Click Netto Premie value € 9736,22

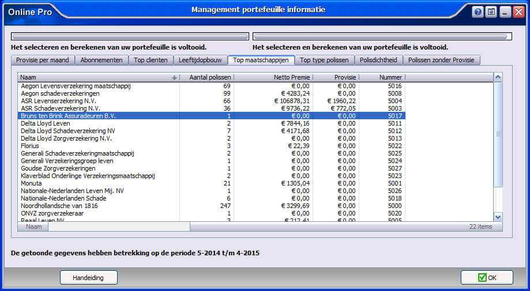(x=295, y=108)
